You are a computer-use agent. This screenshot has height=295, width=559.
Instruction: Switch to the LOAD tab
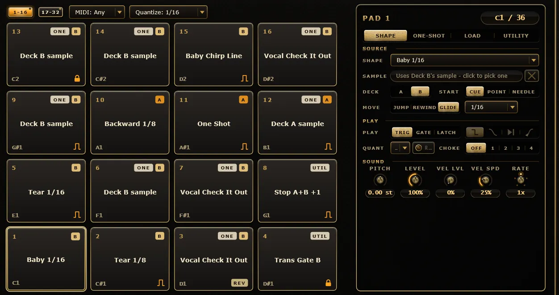pyautogui.click(x=472, y=36)
